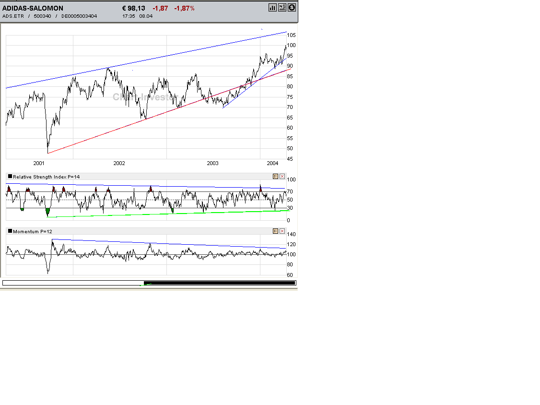Click the 2003 label on the time axis

[x=212, y=163]
